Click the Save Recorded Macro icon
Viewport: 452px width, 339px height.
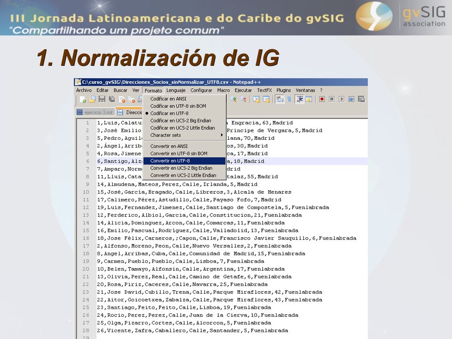[361, 99]
